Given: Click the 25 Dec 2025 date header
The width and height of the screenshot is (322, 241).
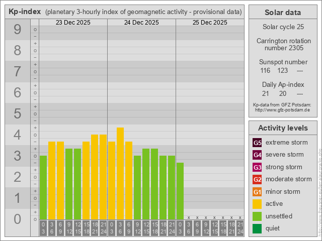Looking at the screenshot, I should 210,23.
